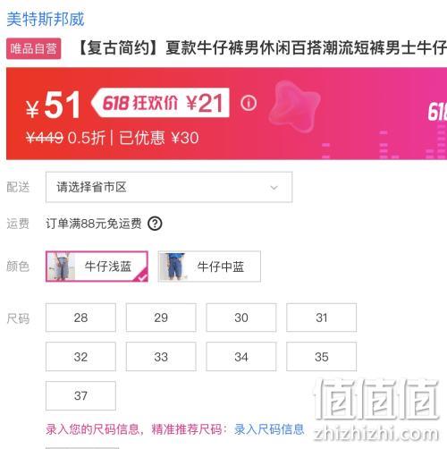Click the price info icon beside ¥21
447x449 pixels.
(249, 104)
